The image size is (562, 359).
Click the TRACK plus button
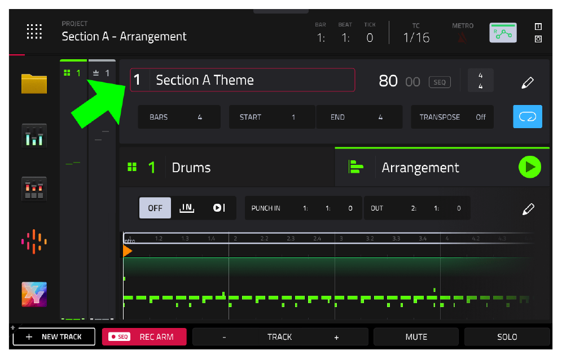(x=336, y=337)
